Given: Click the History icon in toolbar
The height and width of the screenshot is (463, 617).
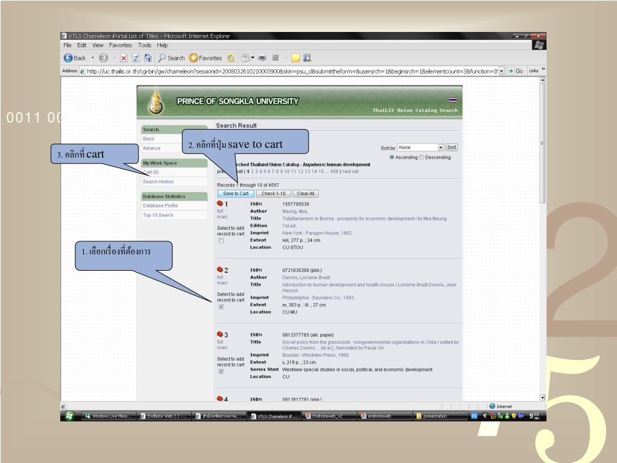Looking at the screenshot, I should pos(231,58).
